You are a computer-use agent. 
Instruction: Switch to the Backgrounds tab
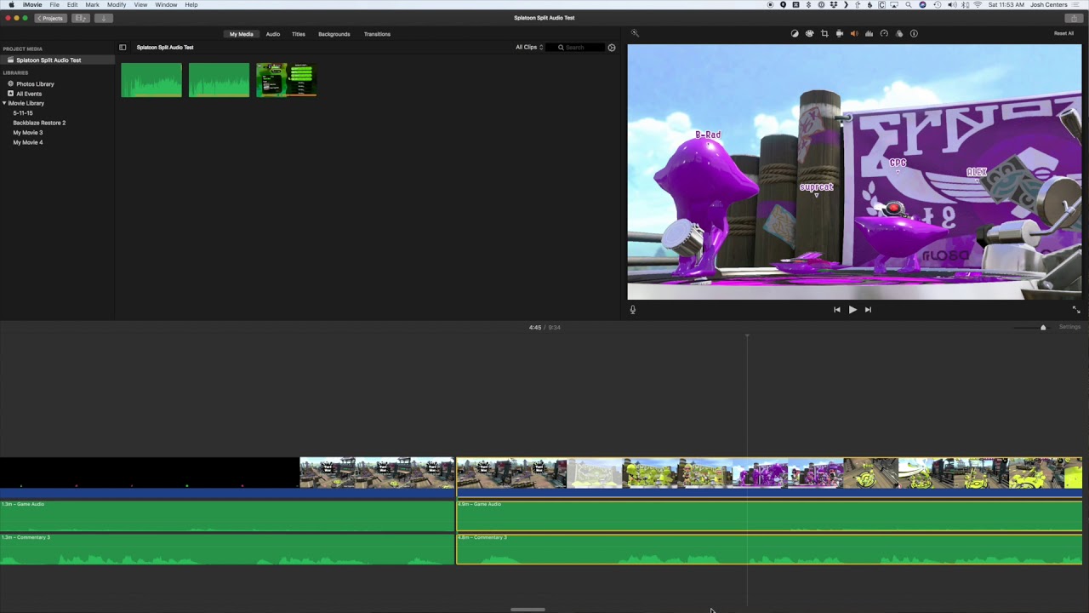[334, 34]
